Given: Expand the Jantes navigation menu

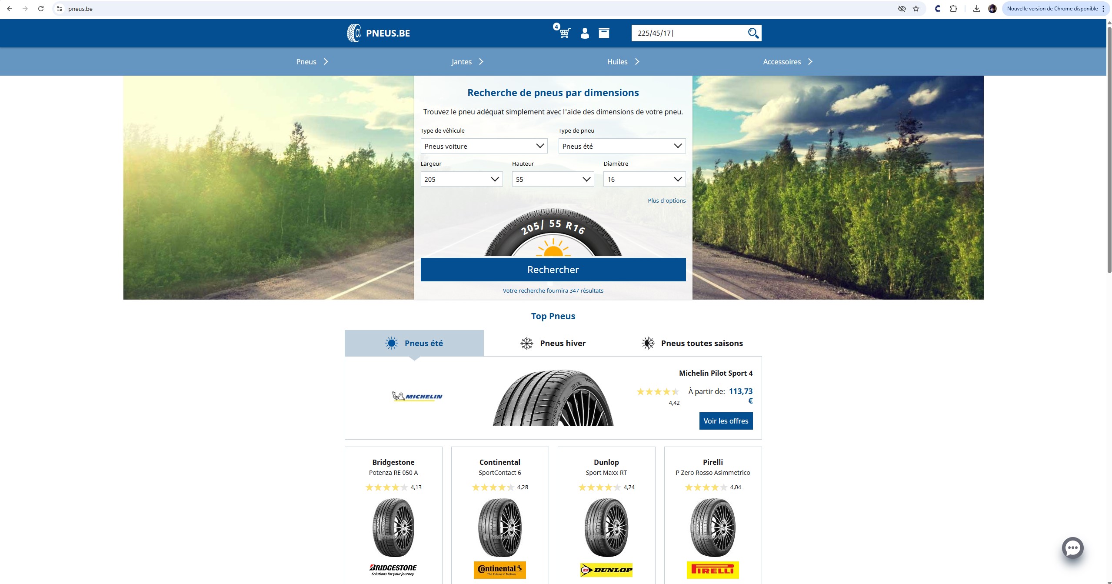Looking at the screenshot, I should point(467,62).
